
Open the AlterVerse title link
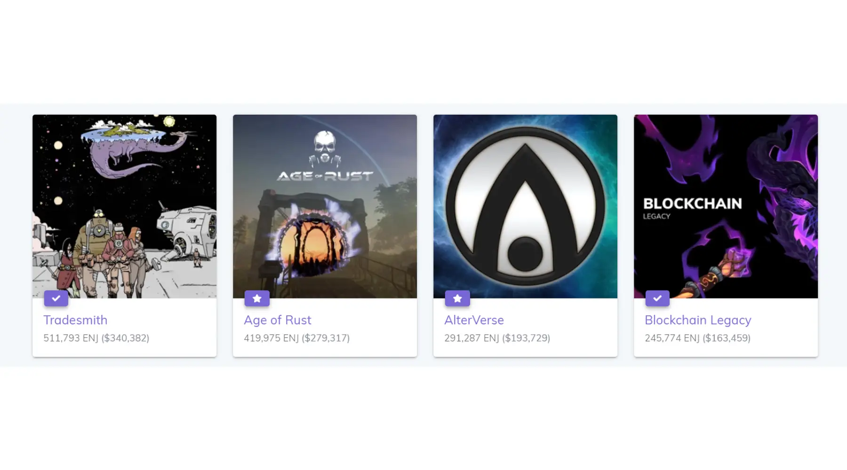pyautogui.click(x=474, y=320)
